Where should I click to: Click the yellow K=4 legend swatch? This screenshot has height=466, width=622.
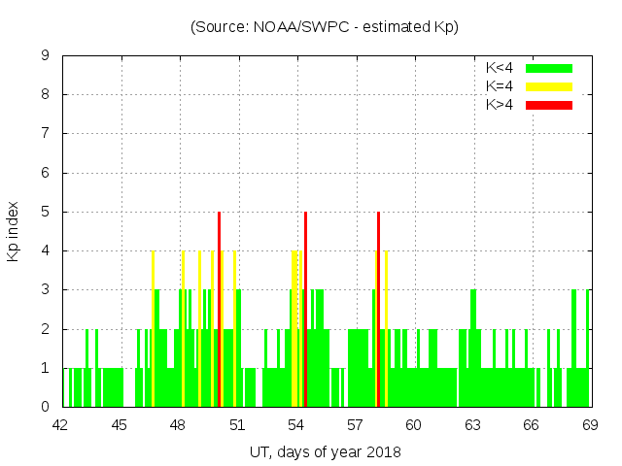(x=549, y=86)
